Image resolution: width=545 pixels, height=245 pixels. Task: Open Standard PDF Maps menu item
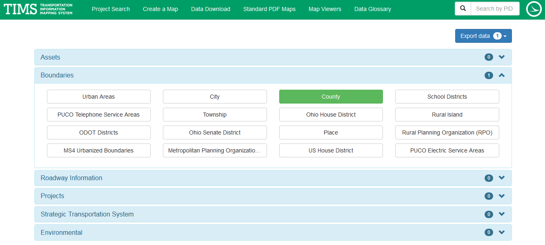click(x=269, y=9)
